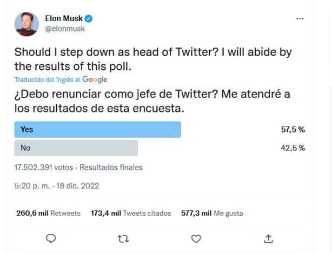Click the retweet arrows icon
This screenshot has width=332, height=253.
123,238
